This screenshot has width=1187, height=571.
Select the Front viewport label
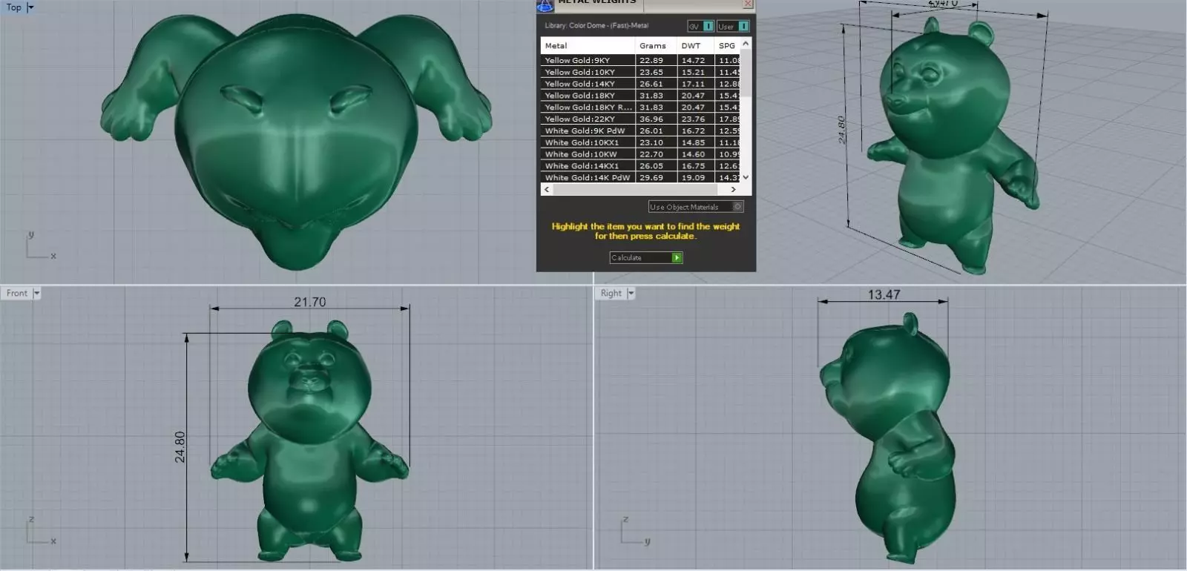pyautogui.click(x=16, y=294)
